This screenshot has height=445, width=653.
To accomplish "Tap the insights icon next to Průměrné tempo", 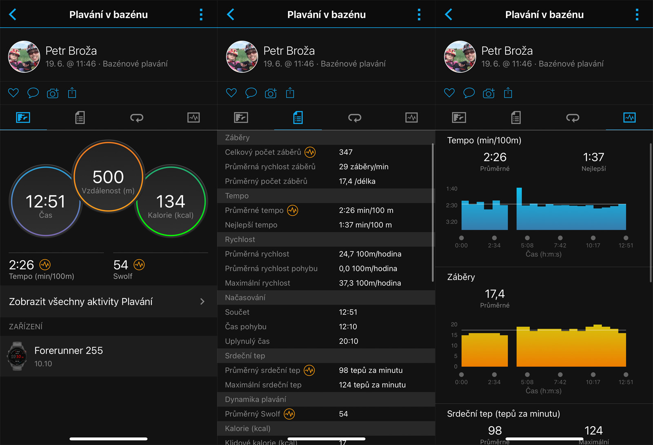I will tap(293, 210).
